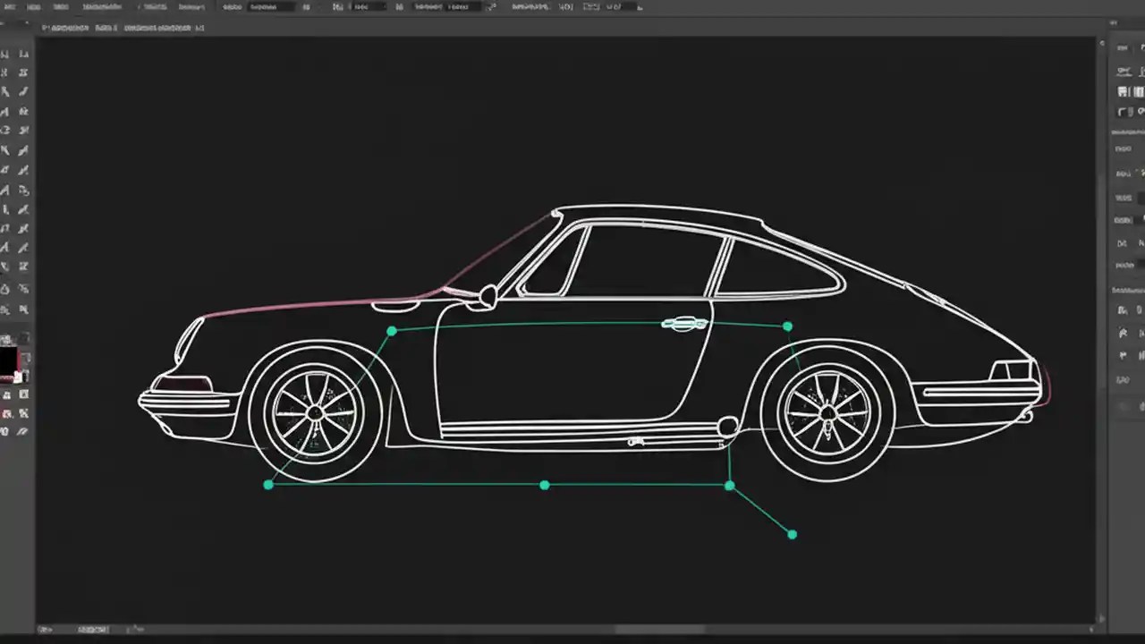Choose the Direct Selection tool
This screenshot has height=644, width=1145.
tap(24, 55)
